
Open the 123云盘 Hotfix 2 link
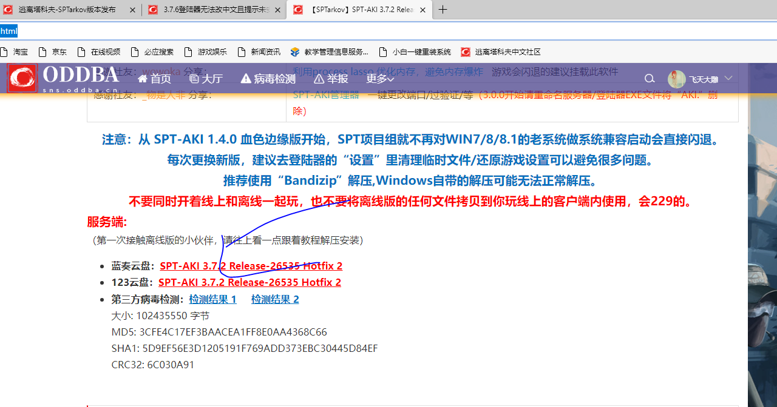[x=249, y=282]
